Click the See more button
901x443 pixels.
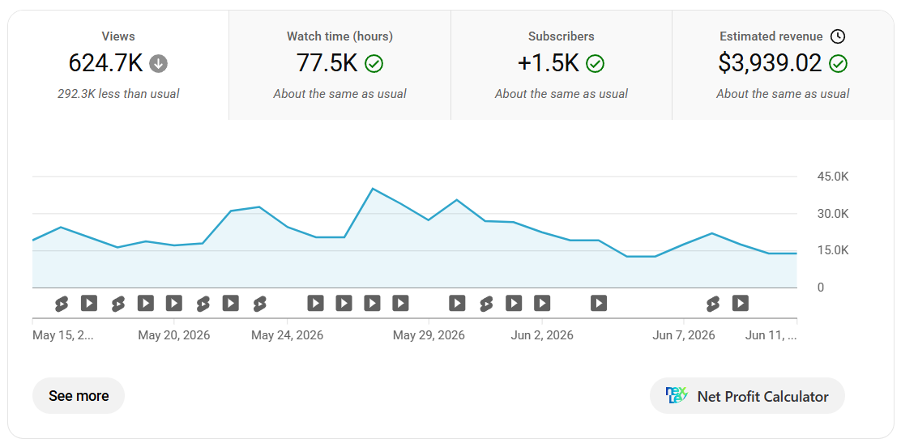click(x=79, y=396)
